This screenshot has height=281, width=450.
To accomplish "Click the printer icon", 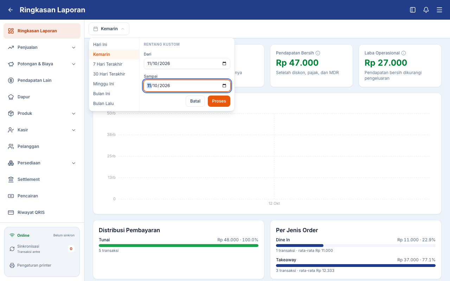I will (x=12, y=265).
